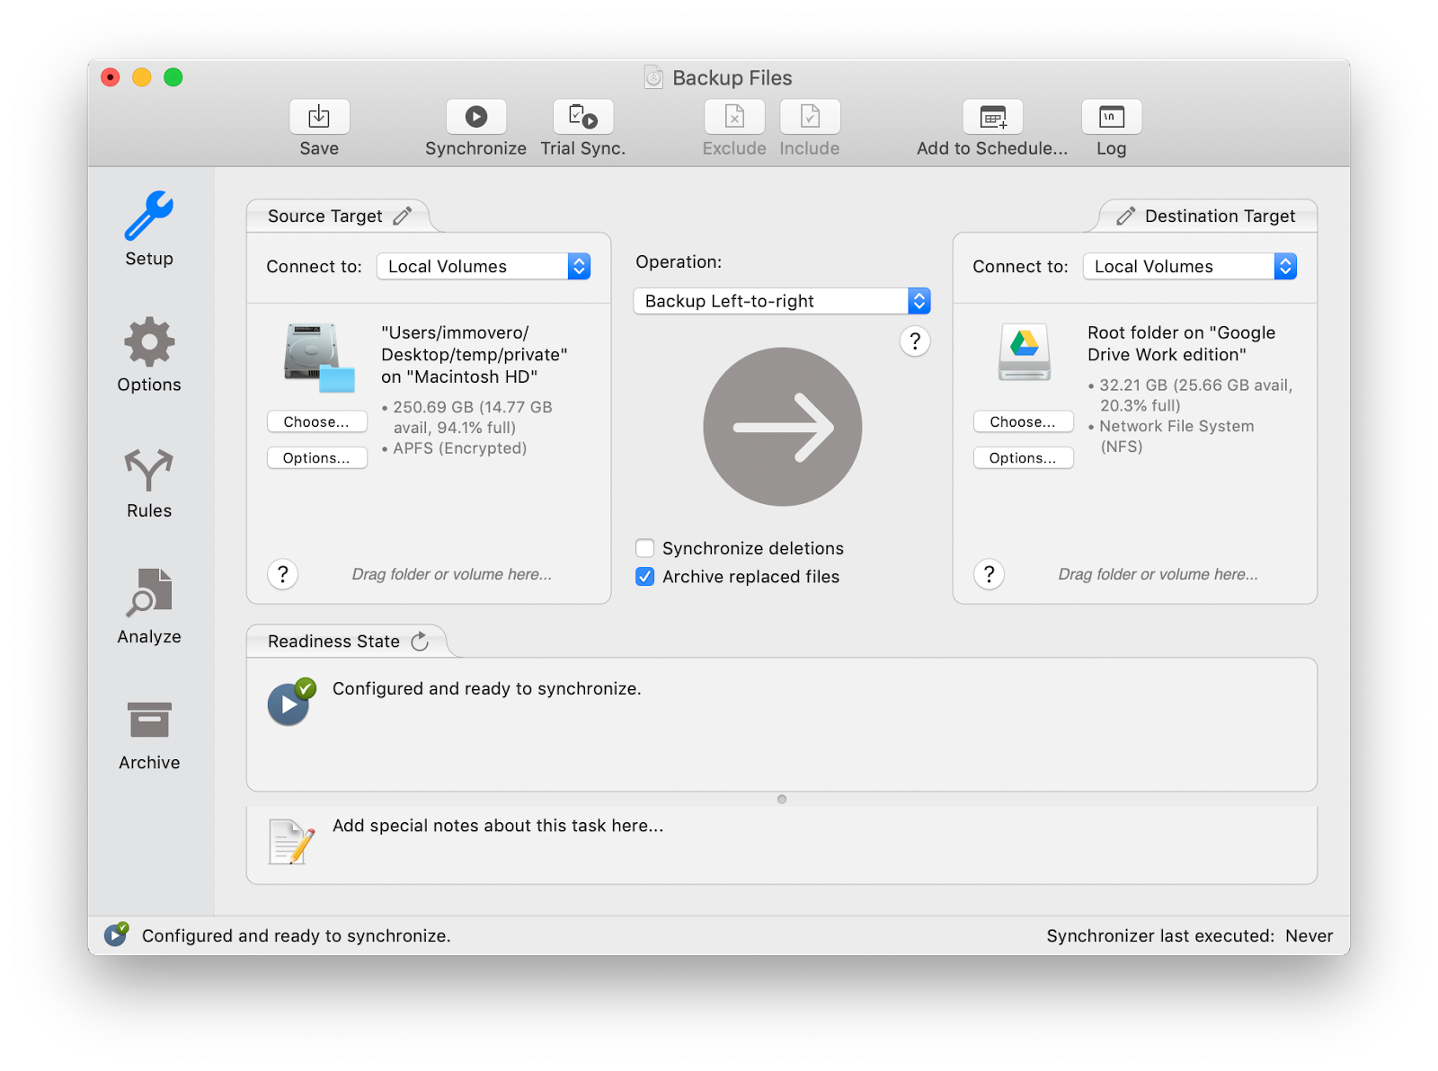The width and height of the screenshot is (1438, 1071).
Task: Click the Save toolbar icon
Action: point(319,117)
